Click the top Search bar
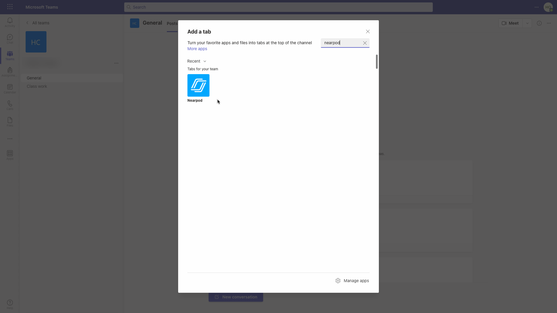 point(278,7)
